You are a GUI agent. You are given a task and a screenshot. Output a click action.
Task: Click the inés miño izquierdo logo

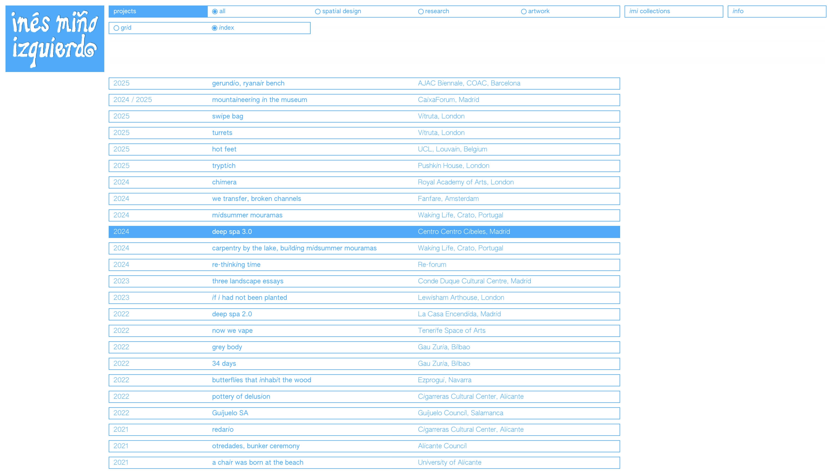click(55, 38)
